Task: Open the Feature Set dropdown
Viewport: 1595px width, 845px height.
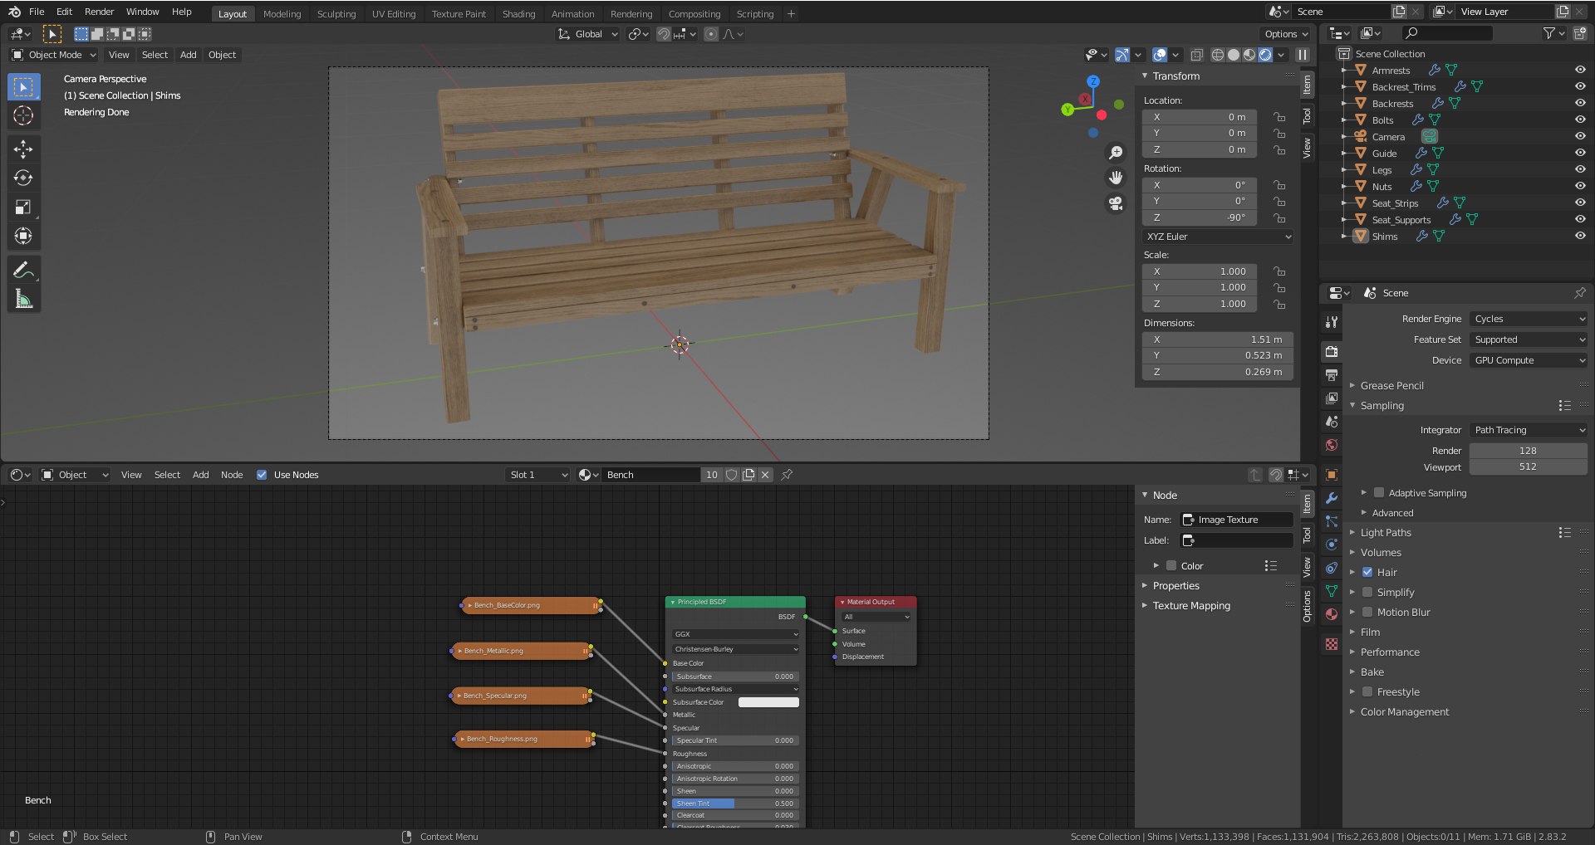Action: click(1529, 339)
